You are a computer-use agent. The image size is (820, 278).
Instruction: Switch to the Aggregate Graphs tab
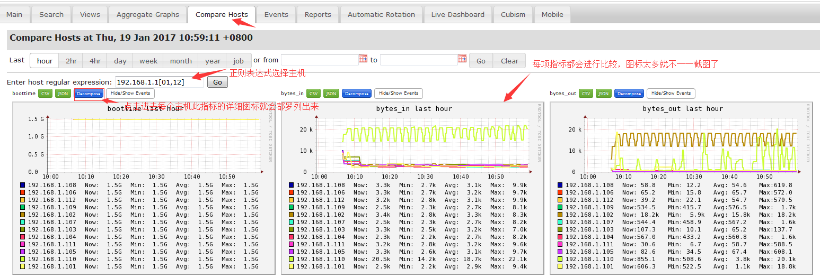148,15
